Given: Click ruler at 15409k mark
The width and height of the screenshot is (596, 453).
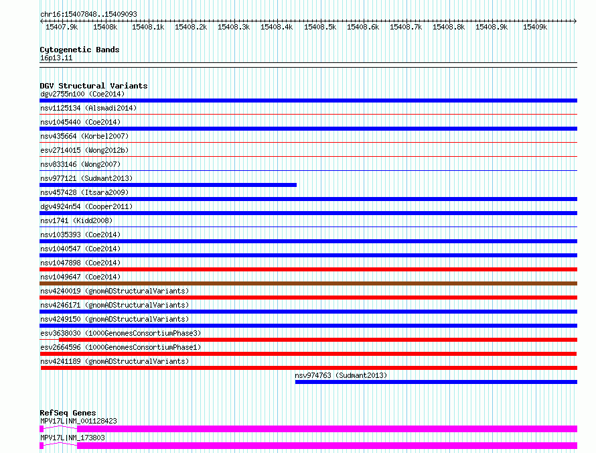Looking at the screenshot, I should (535, 27).
